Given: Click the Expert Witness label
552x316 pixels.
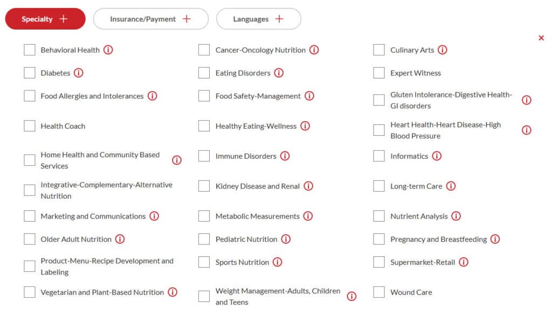Looking at the screenshot, I should coord(416,73).
